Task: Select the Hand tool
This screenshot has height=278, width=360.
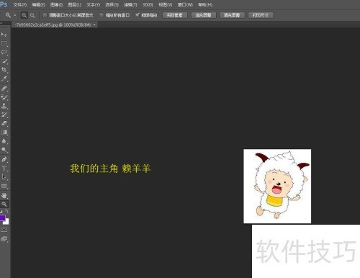Action: click(4, 195)
